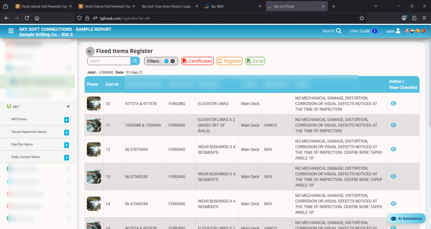Open the User Guide info icon
This screenshot has height=229, width=431.
point(374,31)
